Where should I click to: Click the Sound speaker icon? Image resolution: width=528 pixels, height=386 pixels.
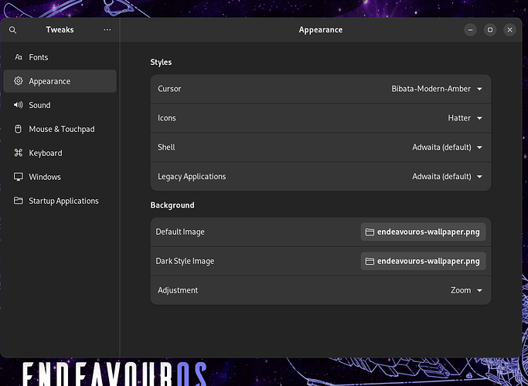pos(19,105)
